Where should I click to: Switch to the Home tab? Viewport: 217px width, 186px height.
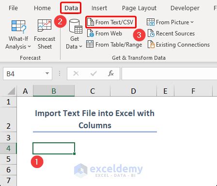click(42, 8)
